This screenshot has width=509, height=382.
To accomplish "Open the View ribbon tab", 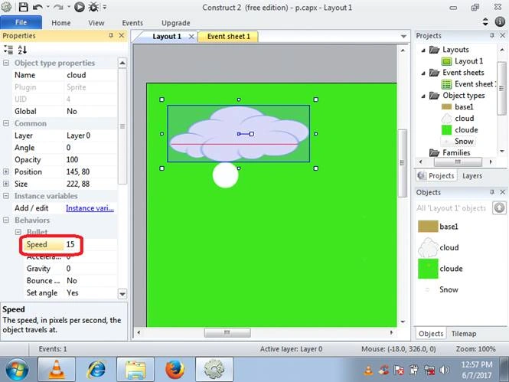I will pos(96,23).
